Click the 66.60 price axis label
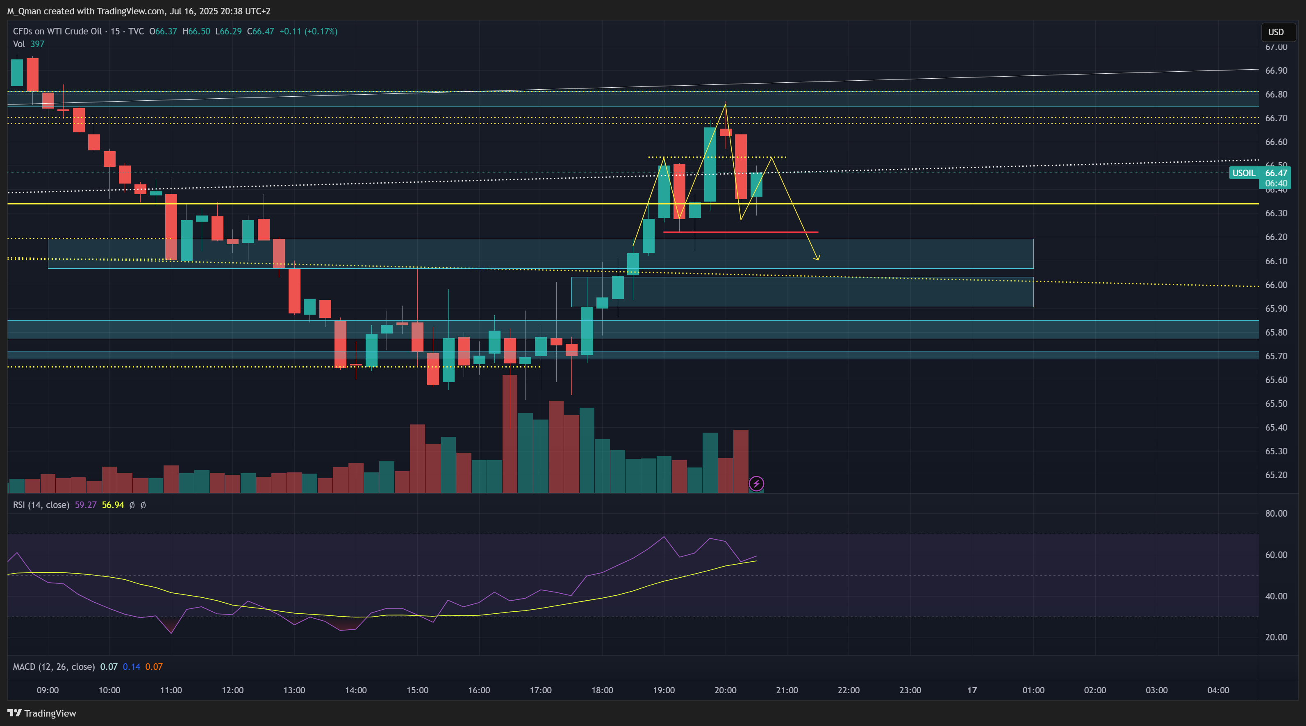The height and width of the screenshot is (726, 1306). (x=1276, y=142)
